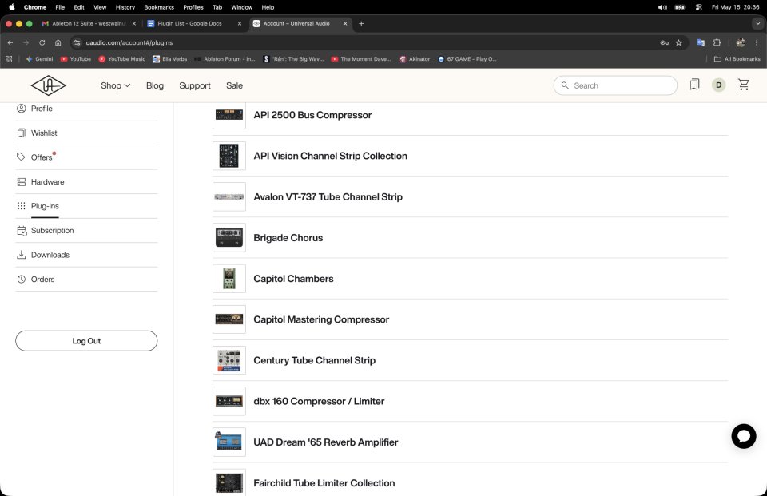Image resolution: width=767 pixels, height=496 pixels.
Task: Open Brigade Chorus thumbnail
Action: coord(229,238)
